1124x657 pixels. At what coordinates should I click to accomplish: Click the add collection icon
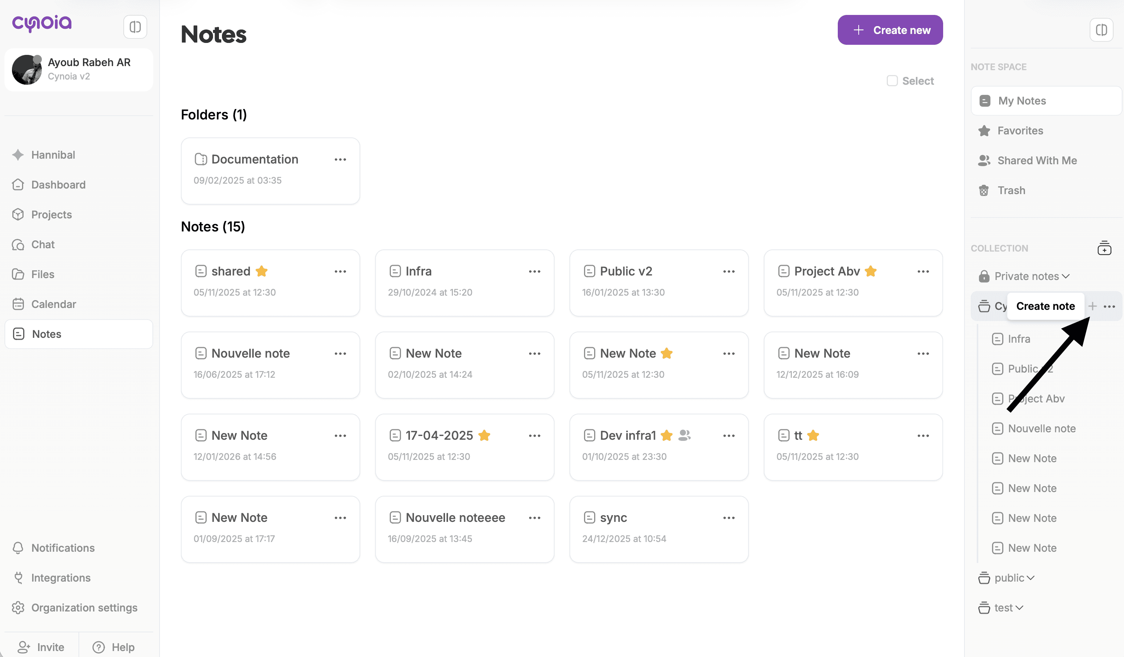1104,248
